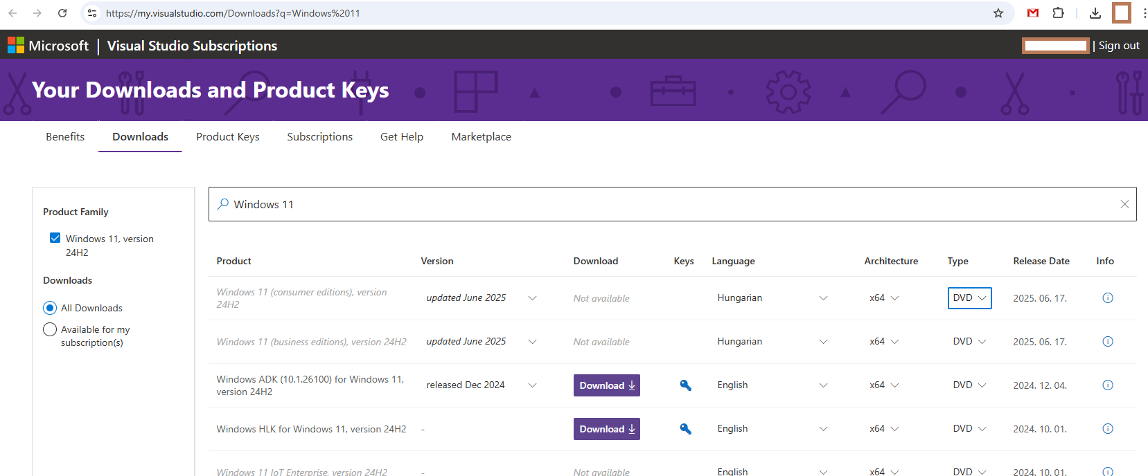Open architecture x64 dropdown for consumer editions
Image resolution: width=1148 pixels, height=476 pixels.
[884, 298]
